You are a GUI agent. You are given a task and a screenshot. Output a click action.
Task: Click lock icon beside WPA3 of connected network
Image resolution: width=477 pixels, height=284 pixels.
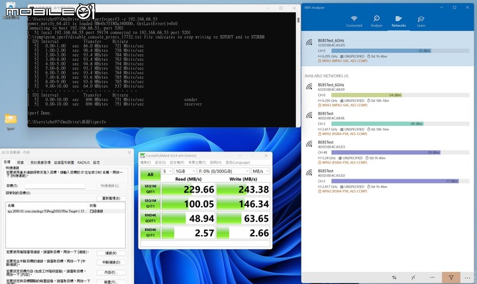(319, 61)
